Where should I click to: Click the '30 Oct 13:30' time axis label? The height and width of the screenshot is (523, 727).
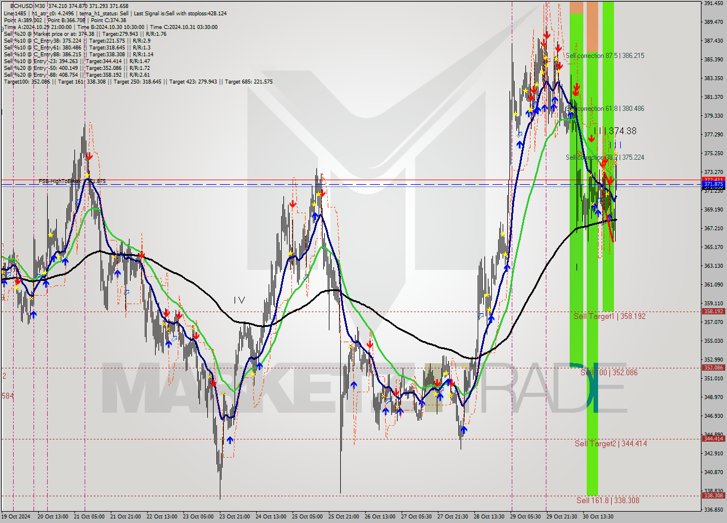[x=598, y=517]
